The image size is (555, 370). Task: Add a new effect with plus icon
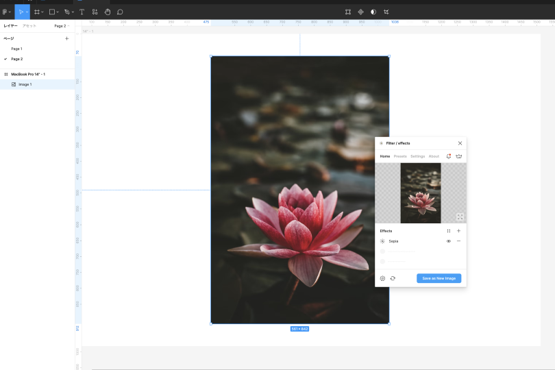pos(458,231)
